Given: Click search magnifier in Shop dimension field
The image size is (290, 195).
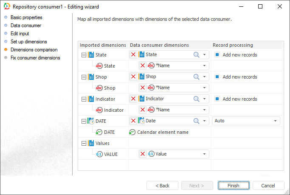Looking at the screenshot, I should pyautogui.click(x=196, y=77).
